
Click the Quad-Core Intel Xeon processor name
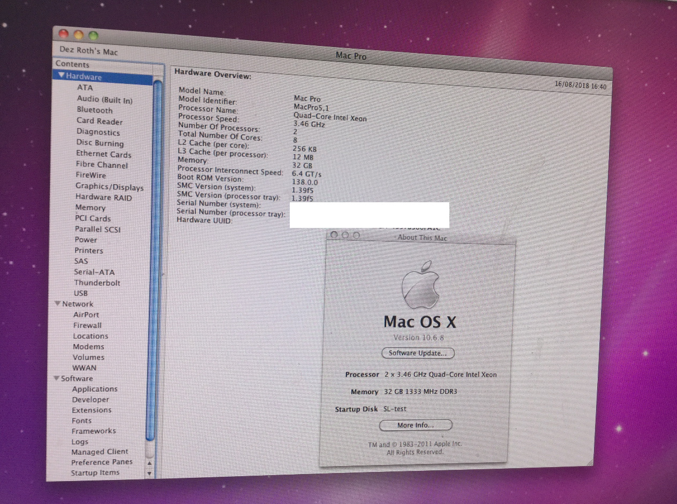(330, 117)
